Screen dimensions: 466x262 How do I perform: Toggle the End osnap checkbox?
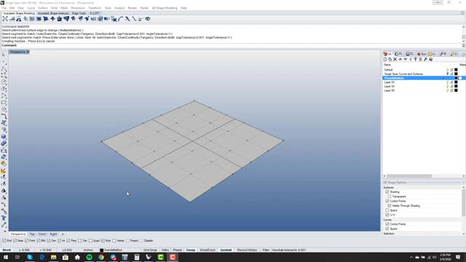[x=4, y=241]
